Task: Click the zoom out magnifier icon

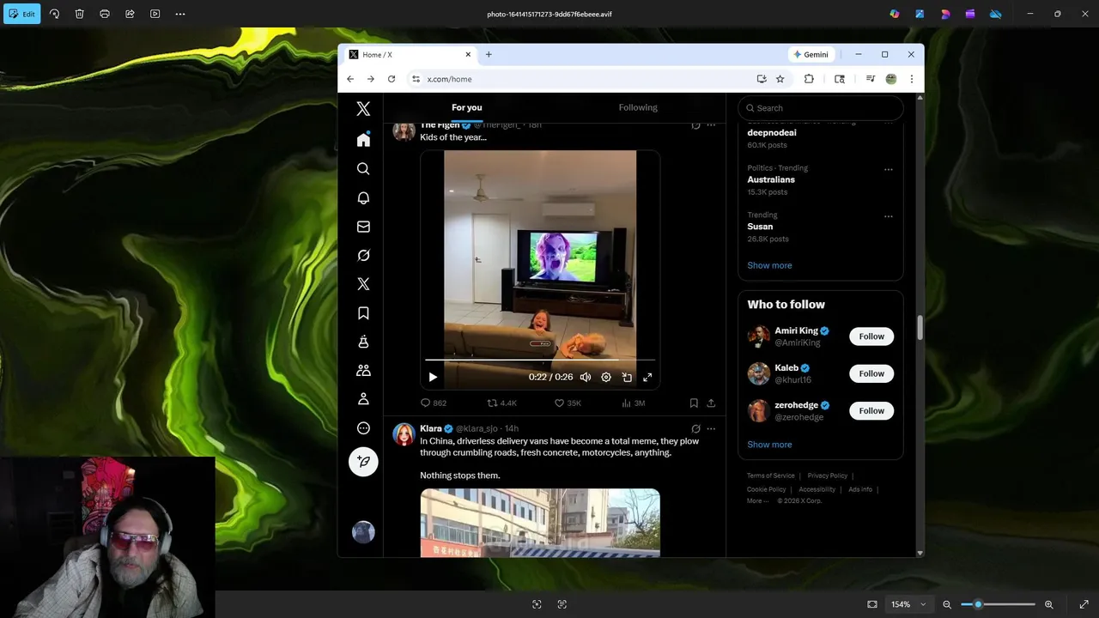Action: tap(947, 604)
